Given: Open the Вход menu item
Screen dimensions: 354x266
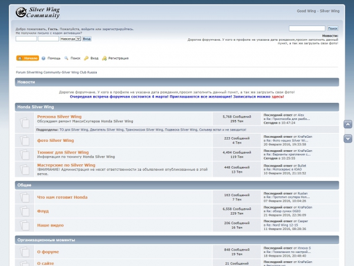Looking at the screenshot, I should coord(91,58).
